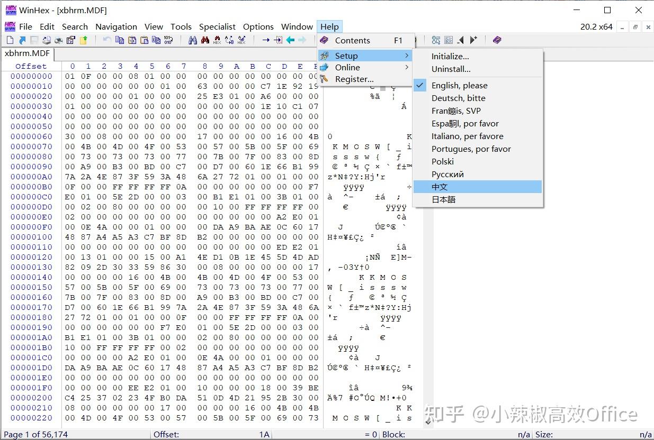
Task: Click the purple help book toolbar icon
Action: tap(497, 40)
